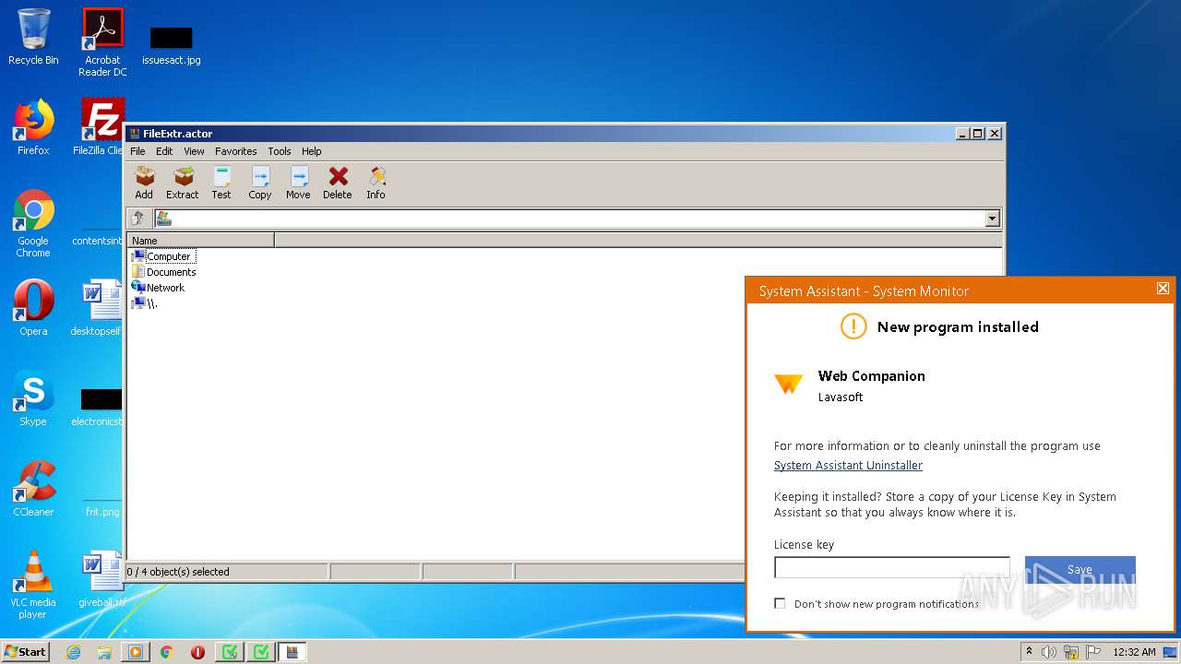Click the License key input field

(x=892, y=567)
